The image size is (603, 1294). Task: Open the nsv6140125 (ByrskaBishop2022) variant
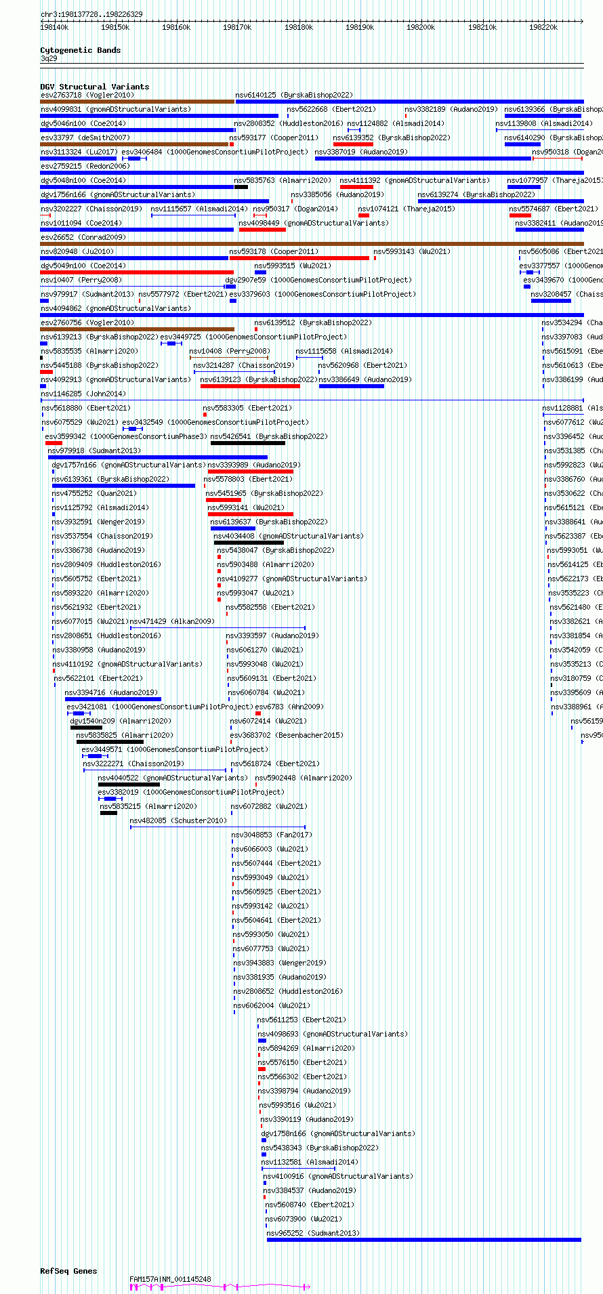(294, 95)
